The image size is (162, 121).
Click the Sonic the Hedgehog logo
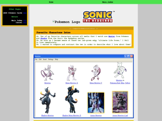(99, 16)
